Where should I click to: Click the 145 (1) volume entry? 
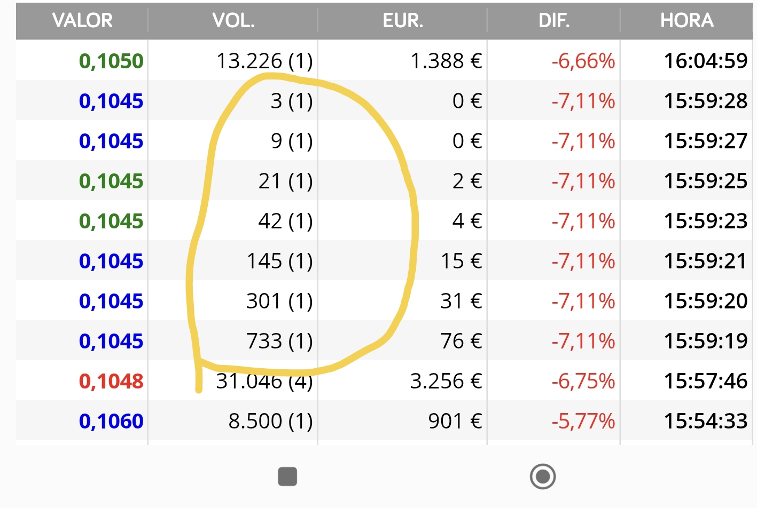279,261
